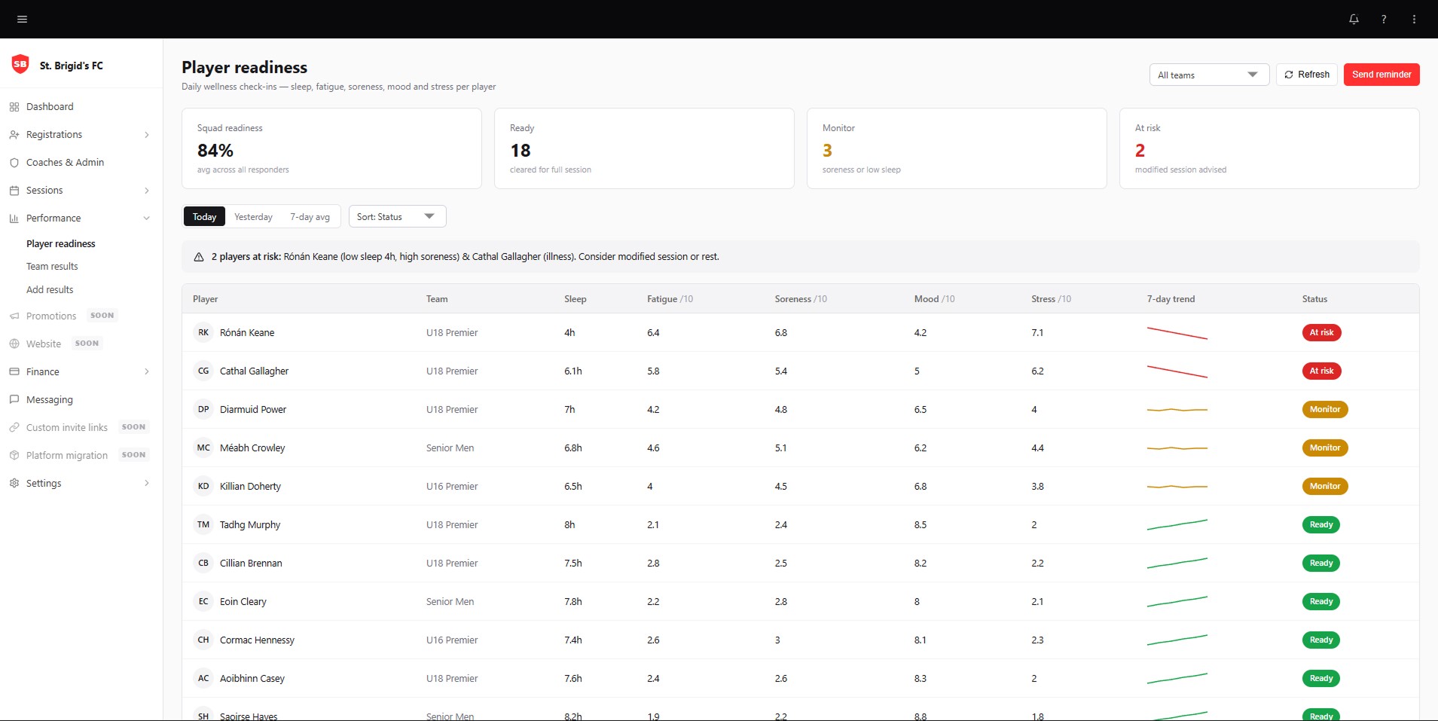Click the Monitor badge for Diarmuid Power
The height and width of the screenshot is (721, 1438).
pyautogui.click(x=1325, y=409)
